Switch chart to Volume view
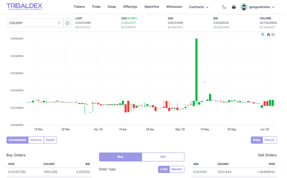The image size is (287, 178). (36, 140)
